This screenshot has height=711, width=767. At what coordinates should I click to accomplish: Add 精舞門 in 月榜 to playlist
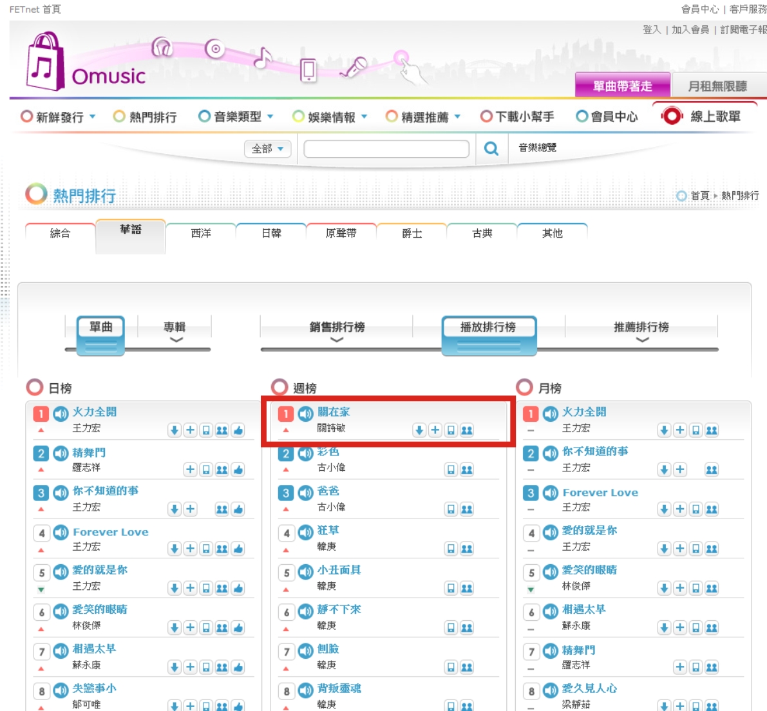tap(680, 667)
